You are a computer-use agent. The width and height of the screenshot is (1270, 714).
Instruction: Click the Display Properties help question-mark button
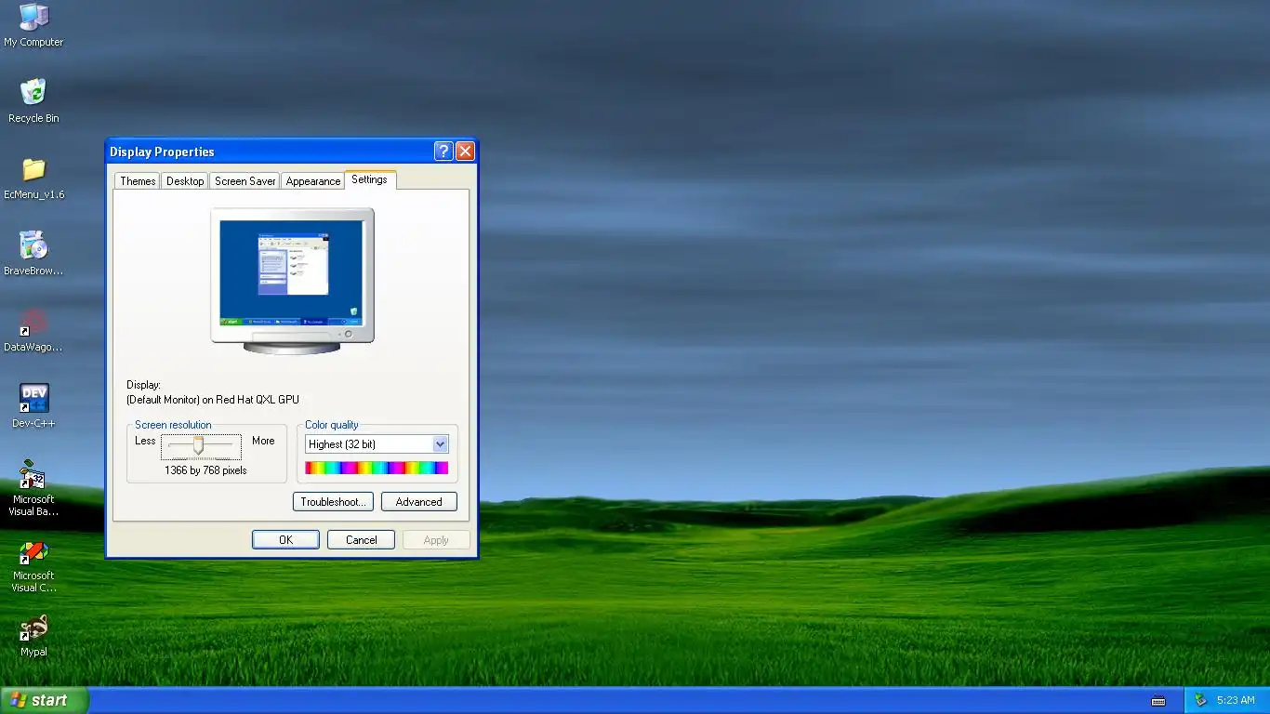point(443,152)
